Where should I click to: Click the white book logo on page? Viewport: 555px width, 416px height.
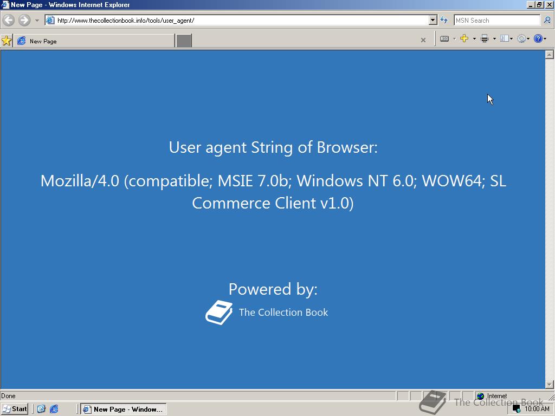click(219, 313)
